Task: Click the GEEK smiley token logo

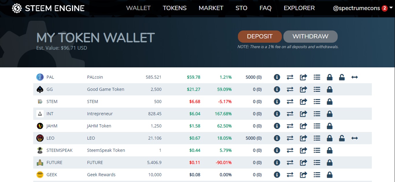Action: click(x=40, y=174)
